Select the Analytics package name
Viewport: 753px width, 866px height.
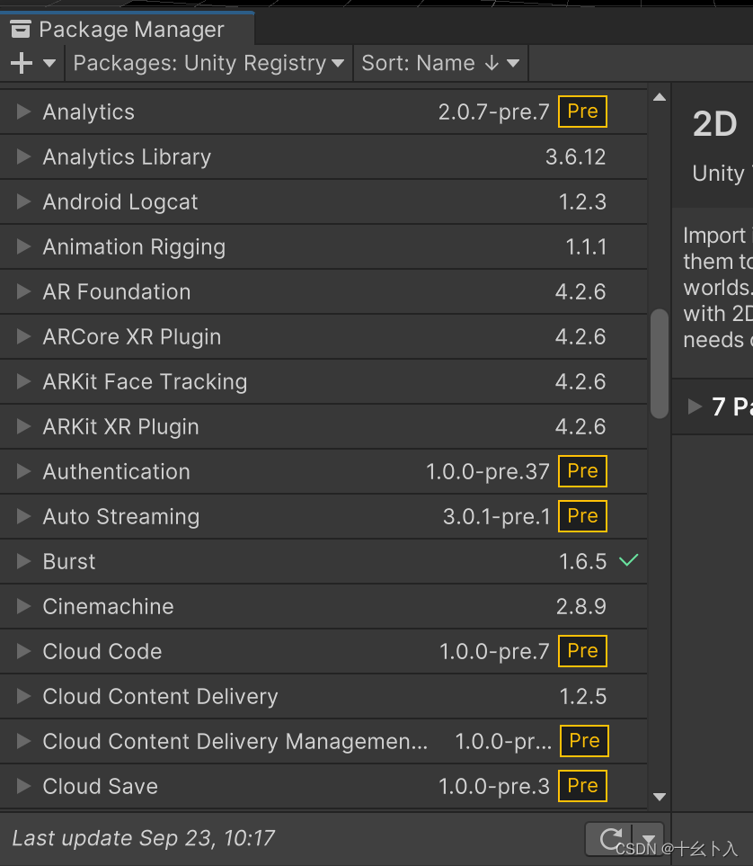coord(88,112)
